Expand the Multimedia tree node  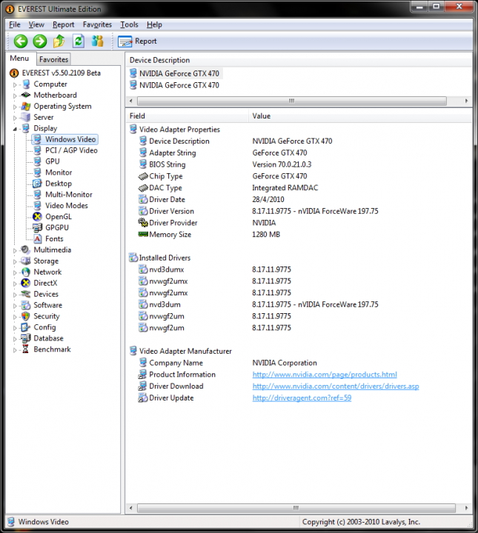point(15,250)
